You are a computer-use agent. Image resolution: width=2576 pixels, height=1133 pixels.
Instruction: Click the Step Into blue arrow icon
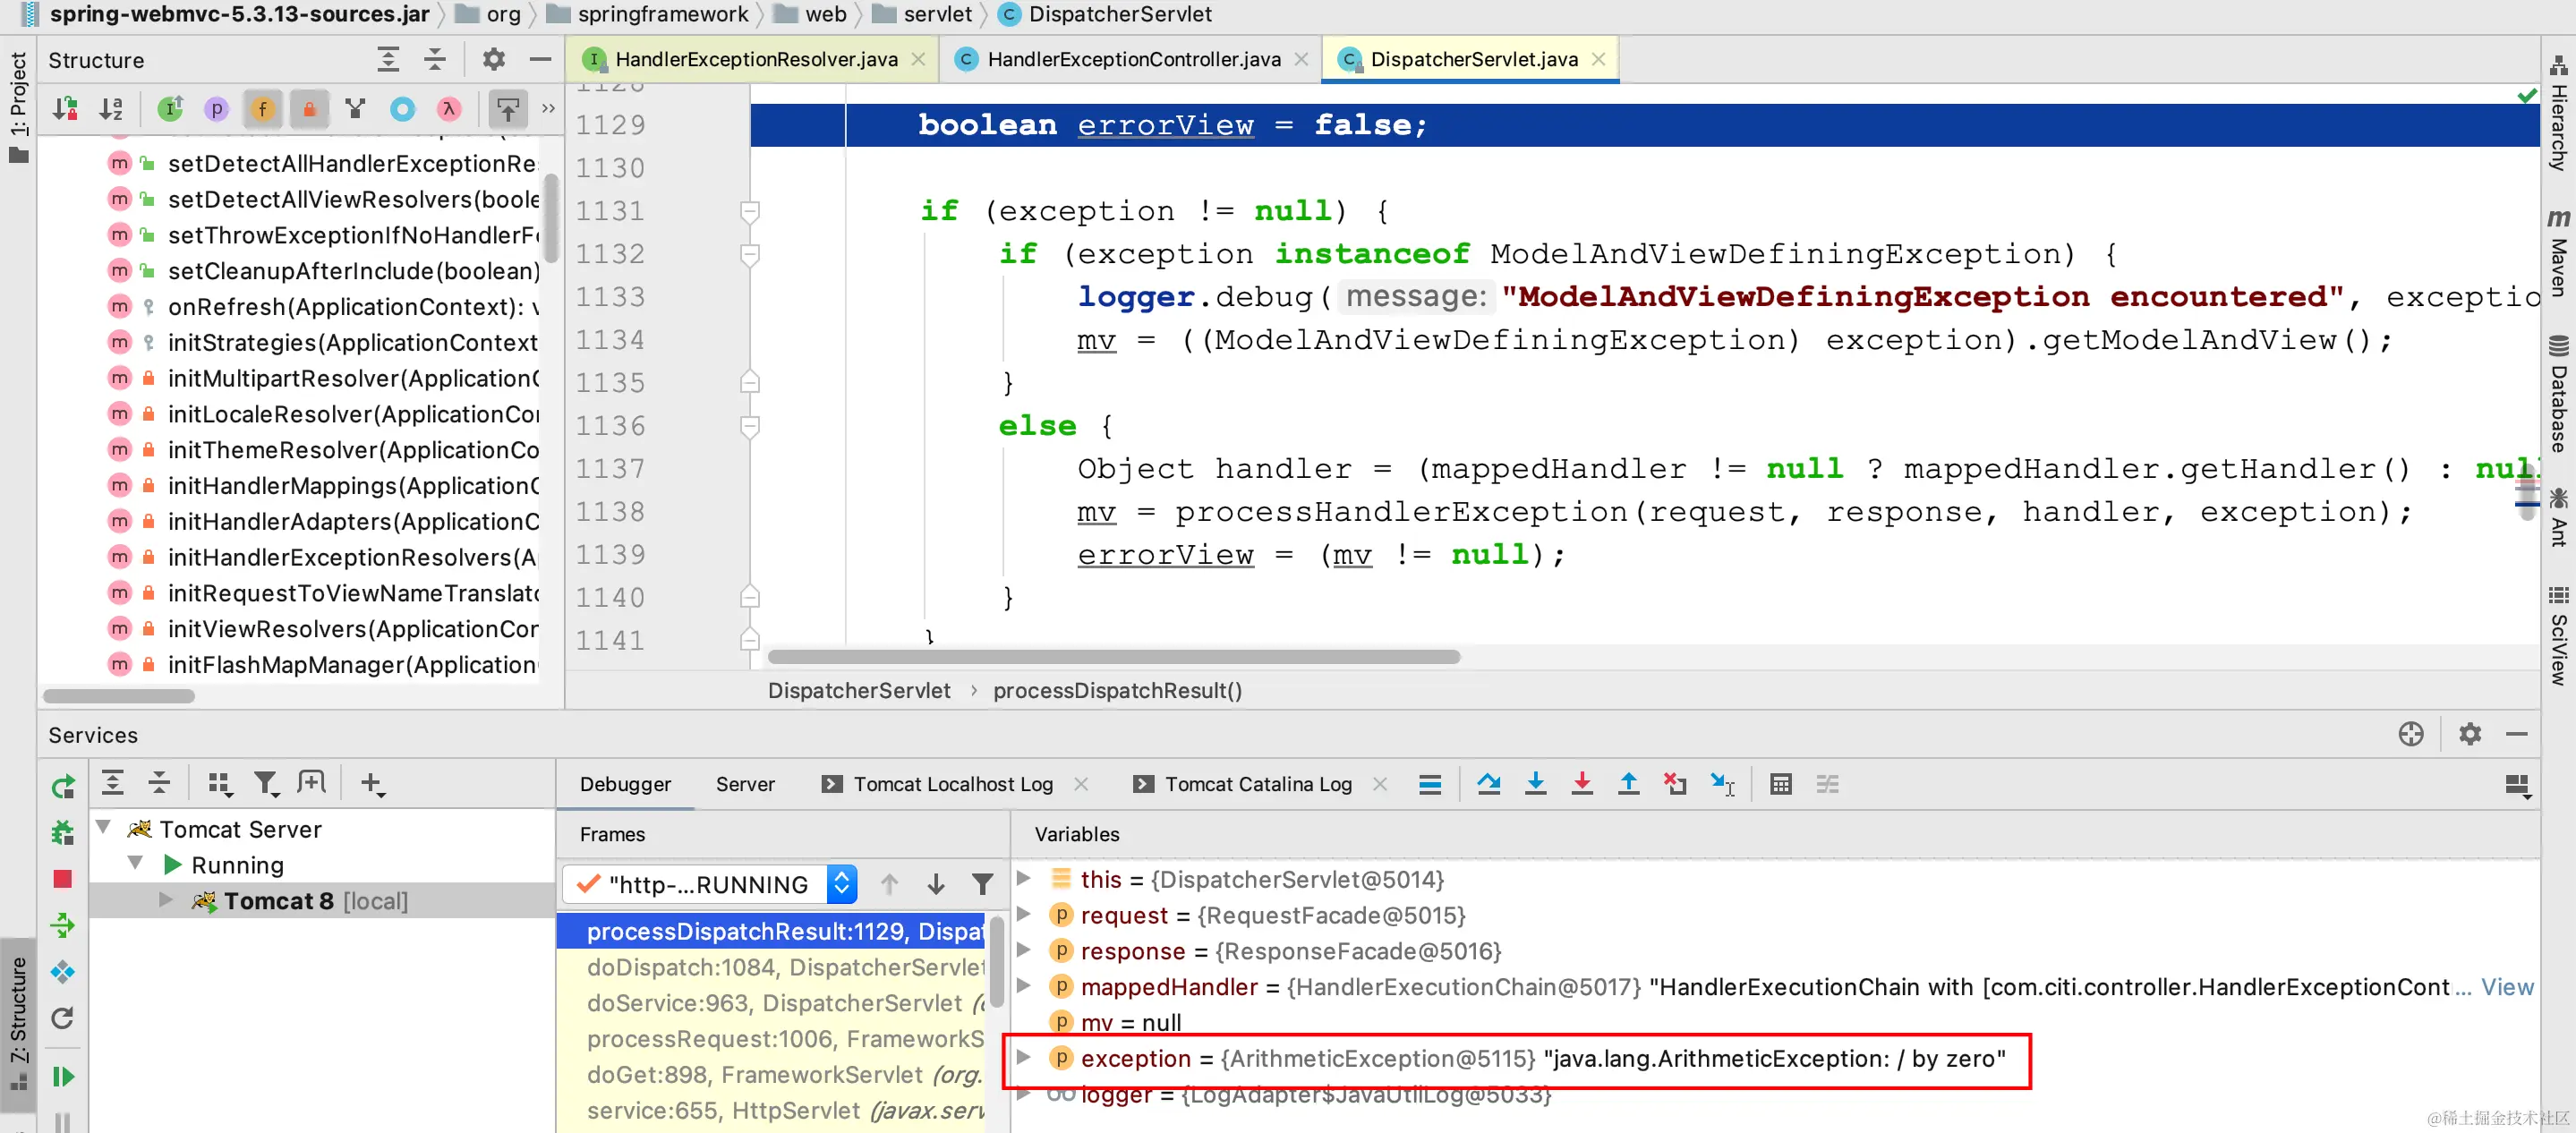click(1535, 784)
